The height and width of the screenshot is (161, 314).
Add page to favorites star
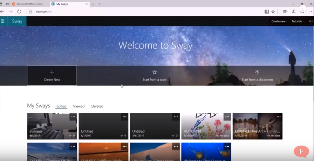pyautogui.click(x=273, y=11)
